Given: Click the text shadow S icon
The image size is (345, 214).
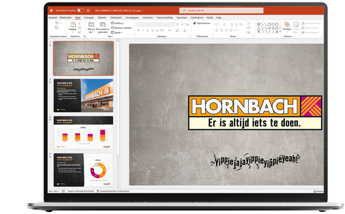Looking at the screenshot, I should click(152, 31).
